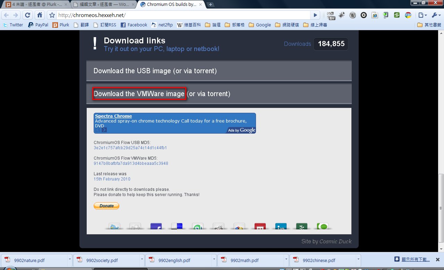This screenshot has width=444, height=270.
Task: Share the page via the LinkedIn icon
Action: pos(281,226)
